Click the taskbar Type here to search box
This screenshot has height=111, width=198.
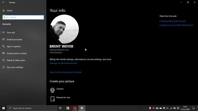tap(32, 108)
